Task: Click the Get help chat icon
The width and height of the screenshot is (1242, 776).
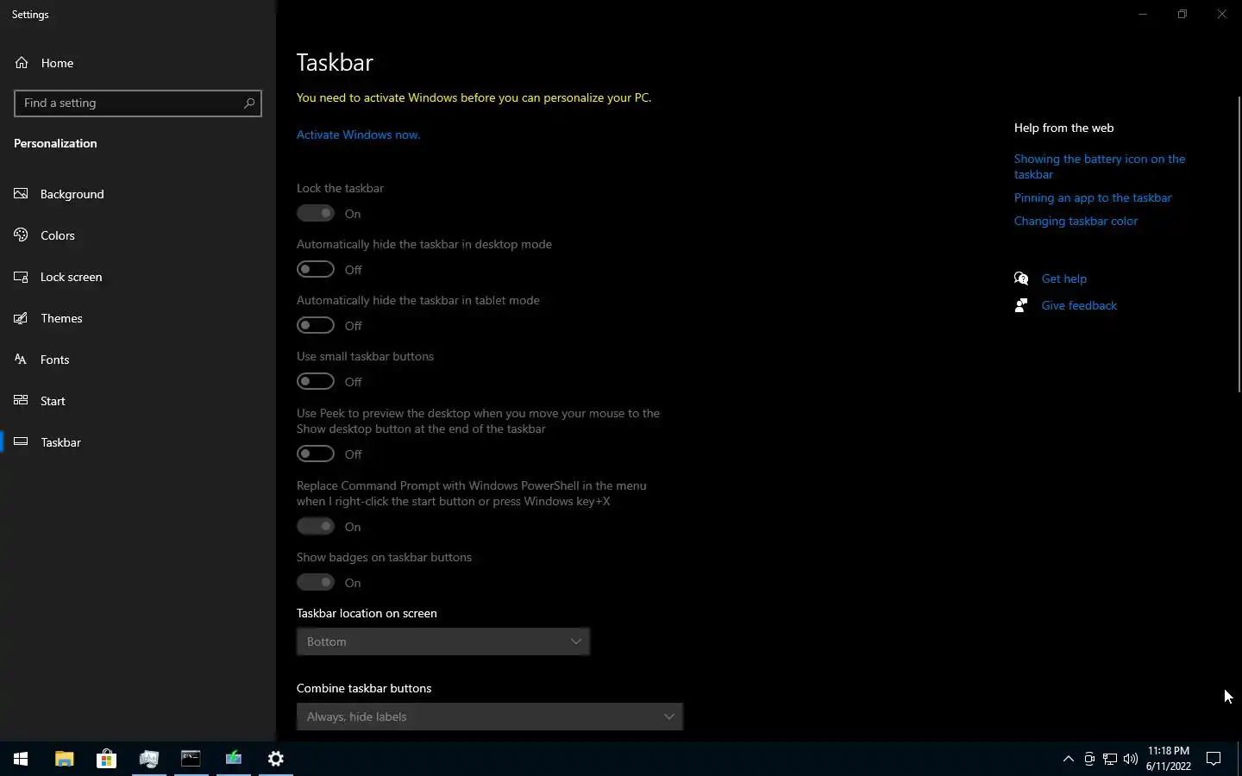Action: click(x=1021, y=278)
